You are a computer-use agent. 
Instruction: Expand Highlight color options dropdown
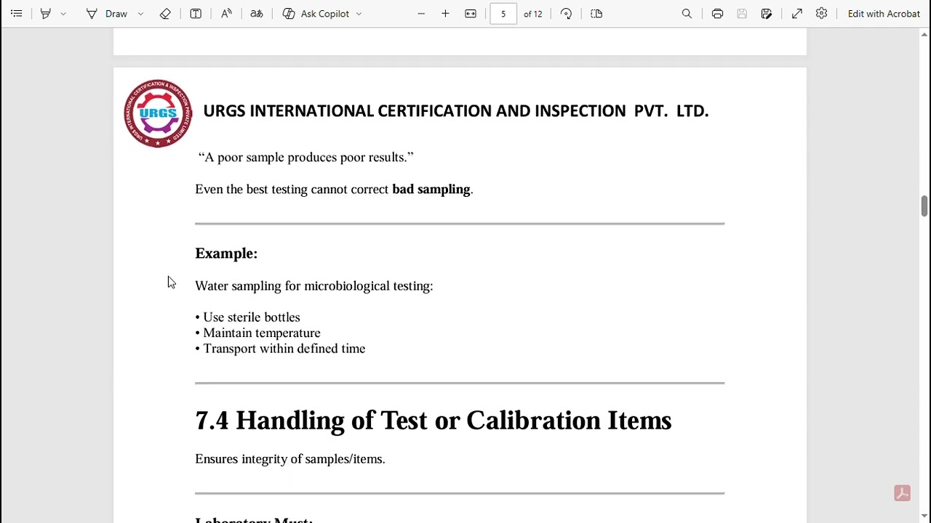63,14
